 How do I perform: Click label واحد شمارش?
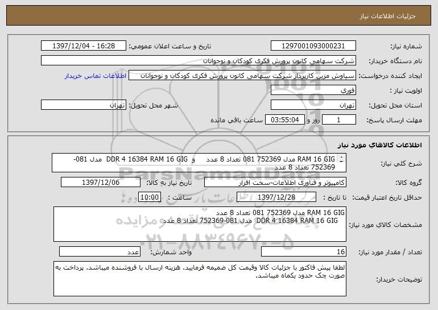tap(171, 252)
